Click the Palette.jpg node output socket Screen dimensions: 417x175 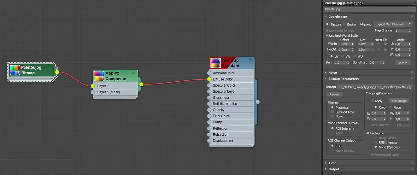click(57, 72)
